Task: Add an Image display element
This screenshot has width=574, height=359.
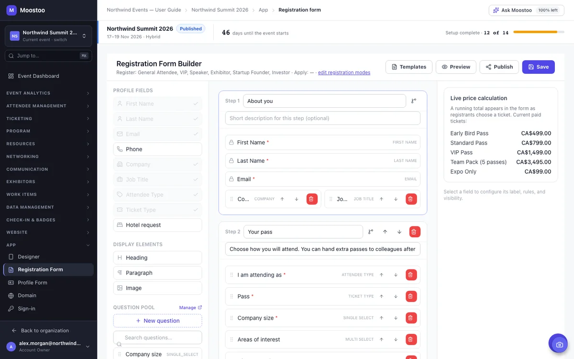Action: click(157, 288)
